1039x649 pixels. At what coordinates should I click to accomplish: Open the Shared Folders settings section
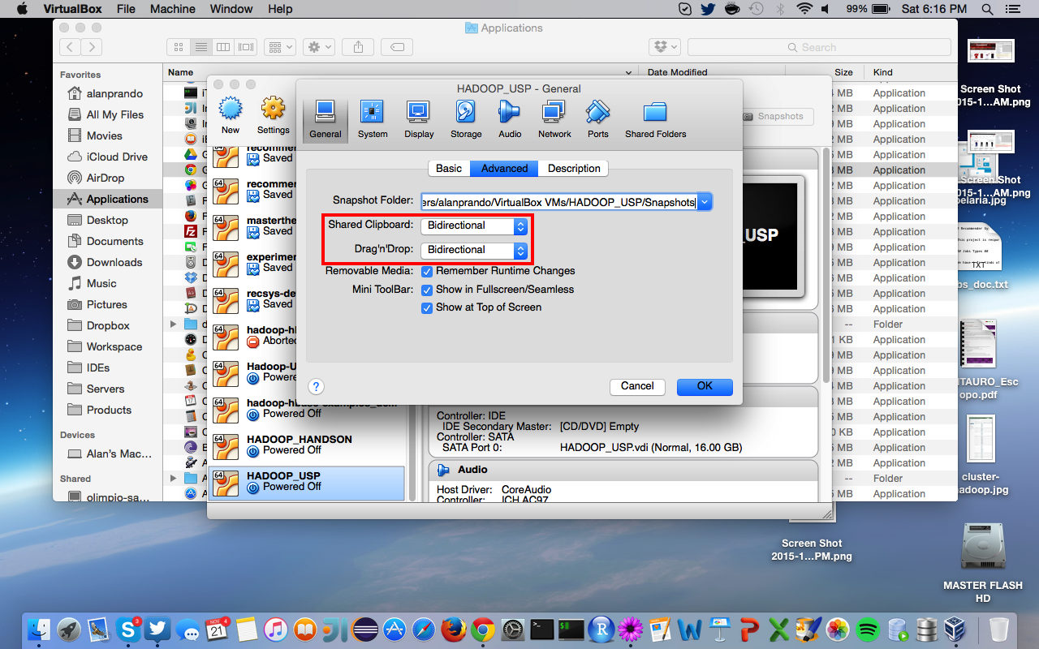655,120
